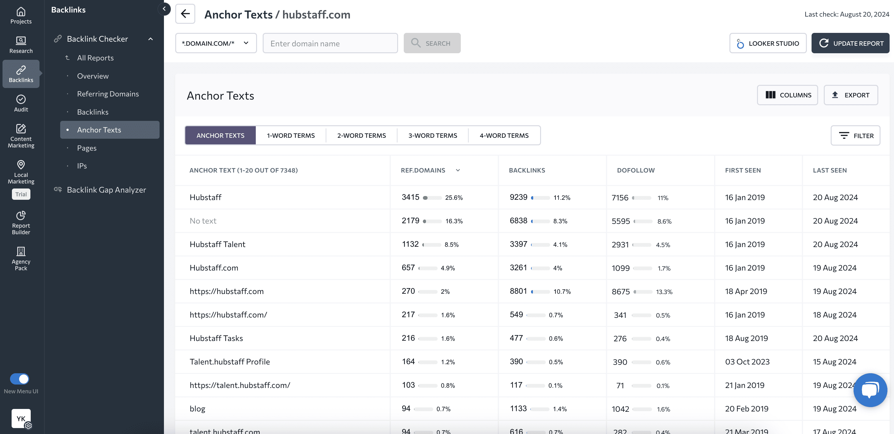894x434 pixels.
Task: Select Anchor Texts menu item
Action: click(x=110, y=130)
